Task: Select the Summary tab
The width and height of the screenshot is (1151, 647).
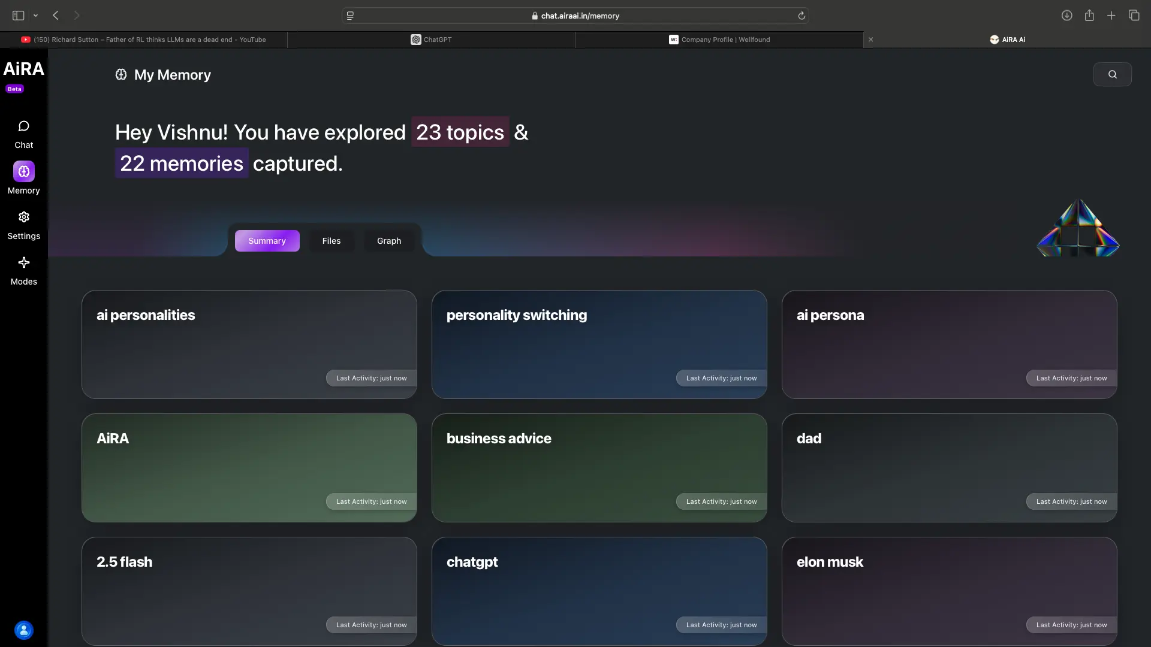Action: point(267,241)
